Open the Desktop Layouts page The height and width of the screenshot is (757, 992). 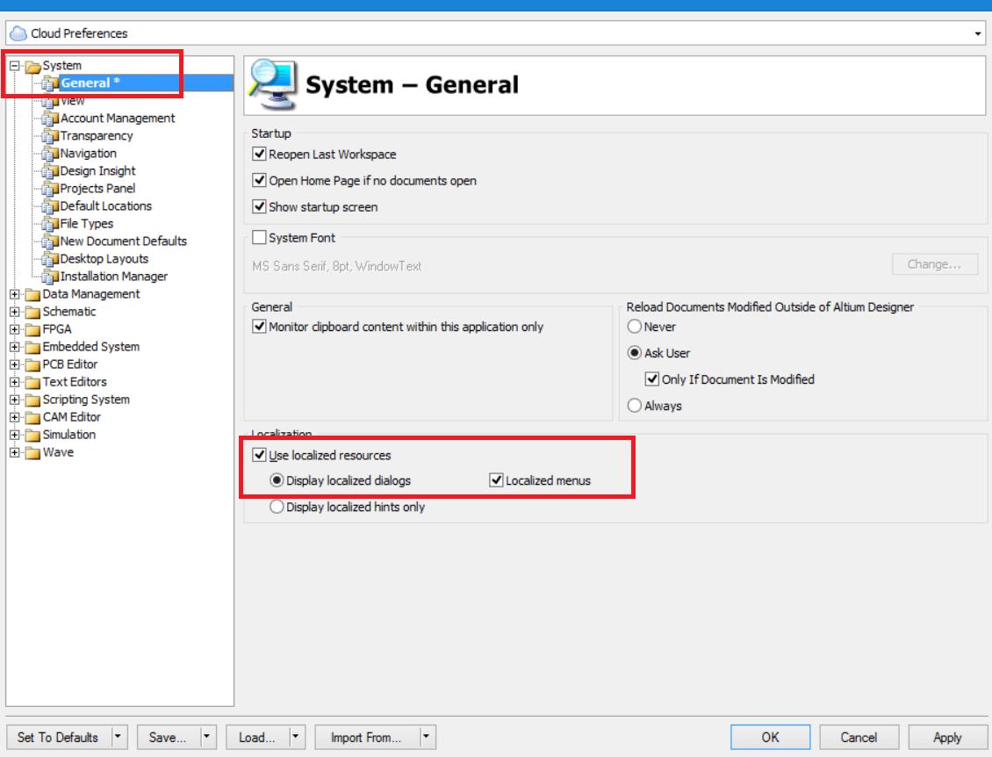click(x=104, y=259)
